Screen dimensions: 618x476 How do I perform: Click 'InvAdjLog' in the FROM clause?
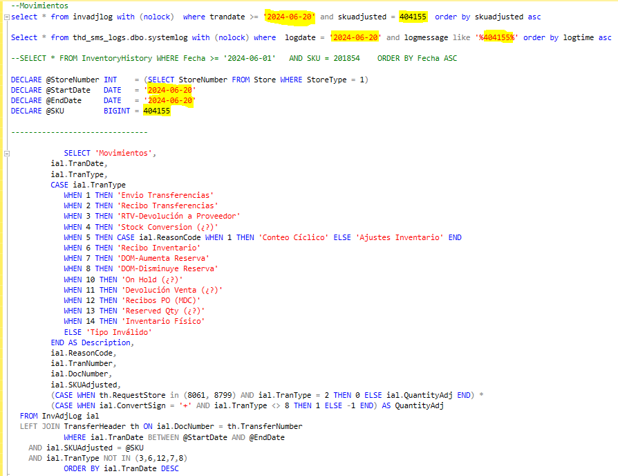[x=62, y=416]
